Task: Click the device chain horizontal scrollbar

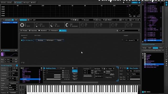Action: (x=80, y=83)
